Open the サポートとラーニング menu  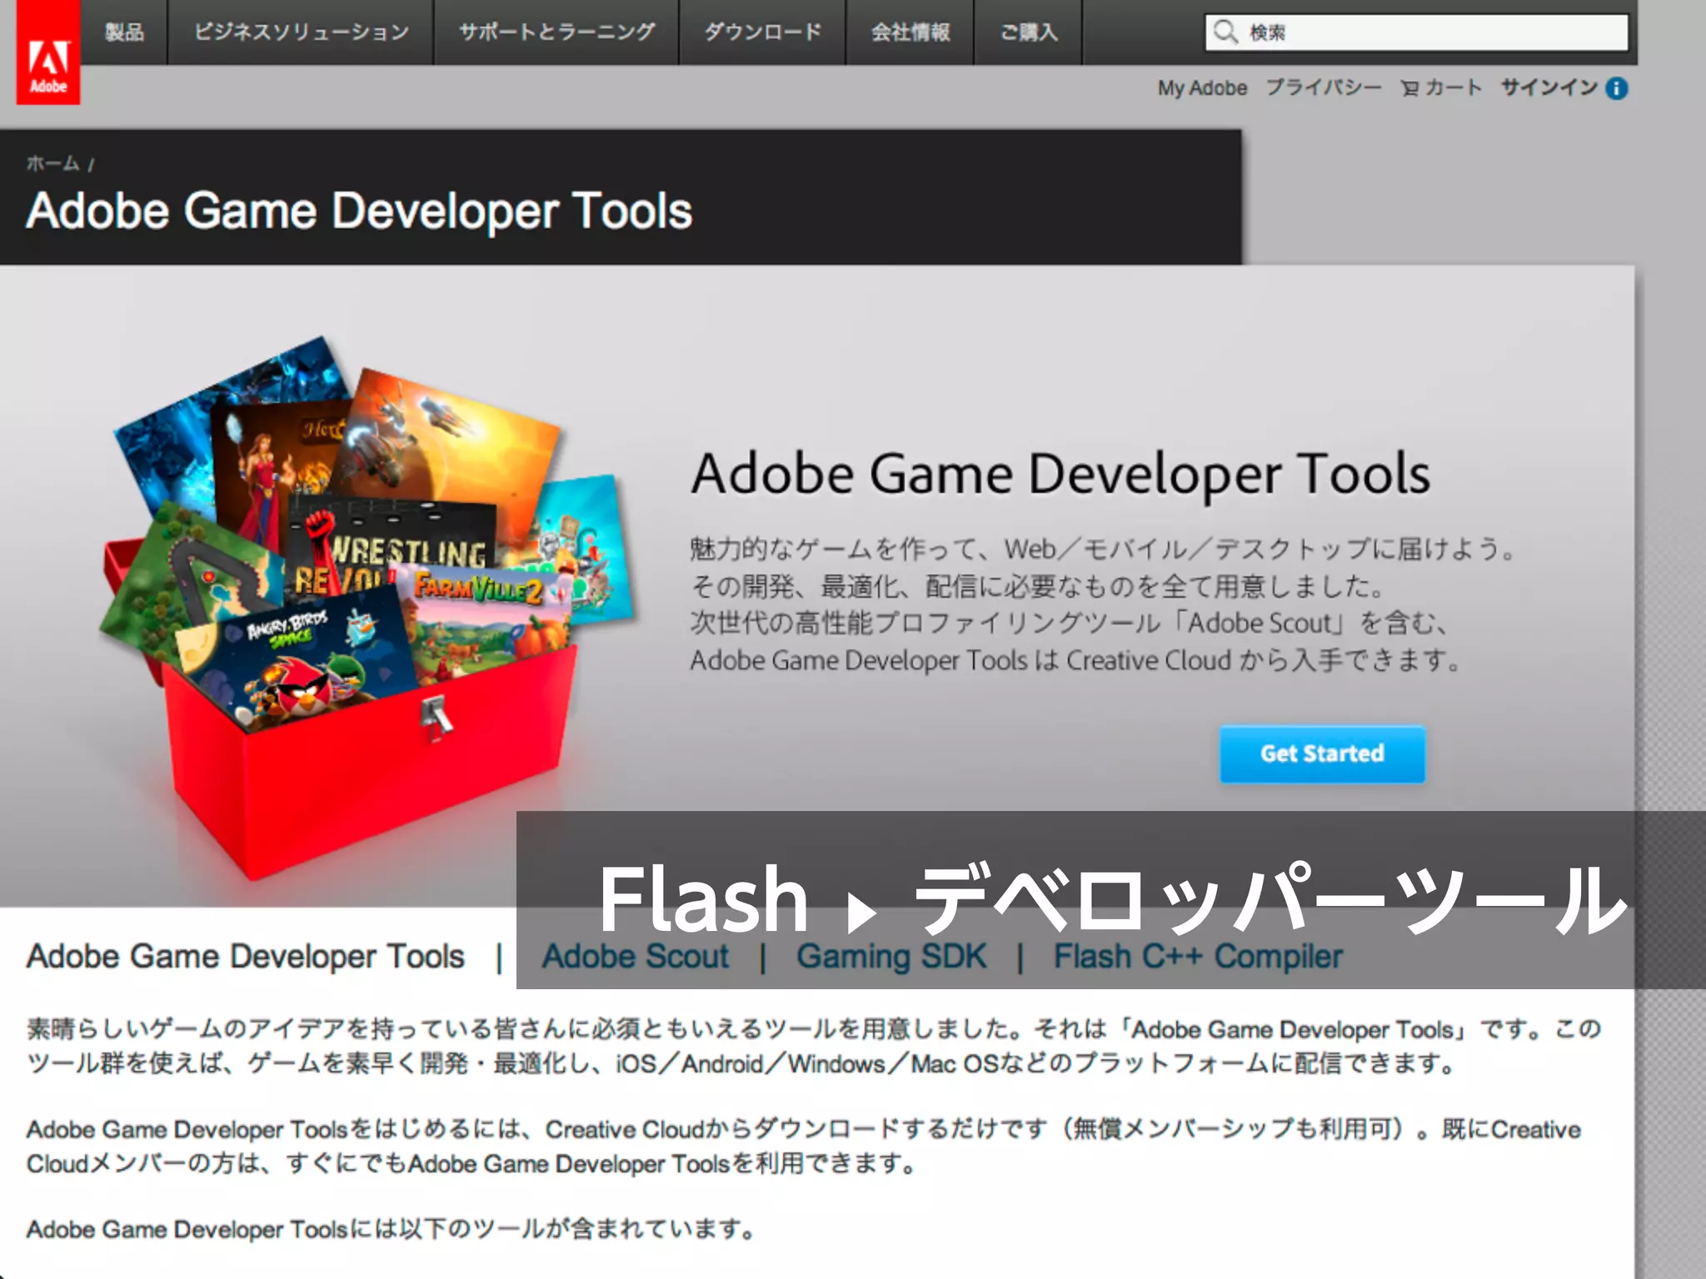pos(556,32)
